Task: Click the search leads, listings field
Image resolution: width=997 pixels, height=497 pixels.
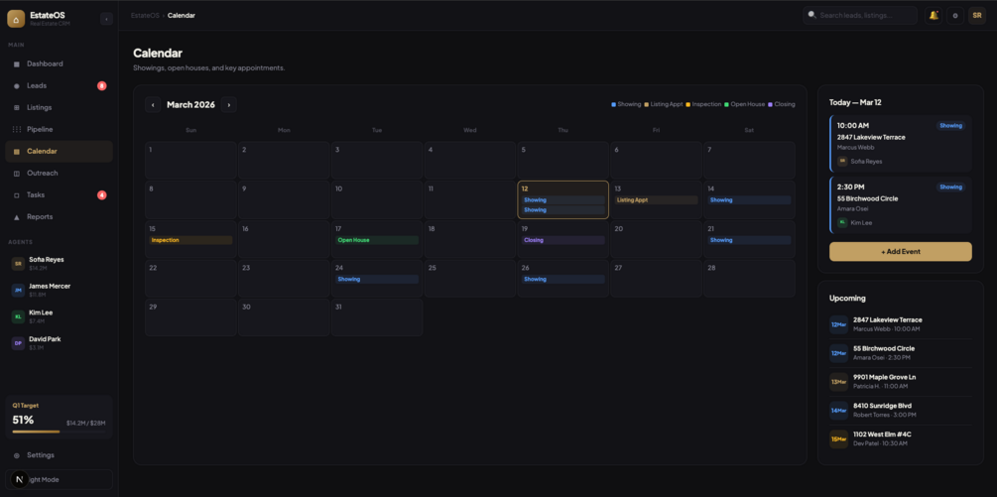Action: [860, 15]
